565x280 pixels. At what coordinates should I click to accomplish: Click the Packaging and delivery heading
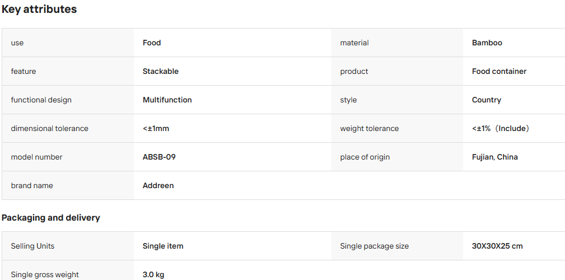click(51, 218)
